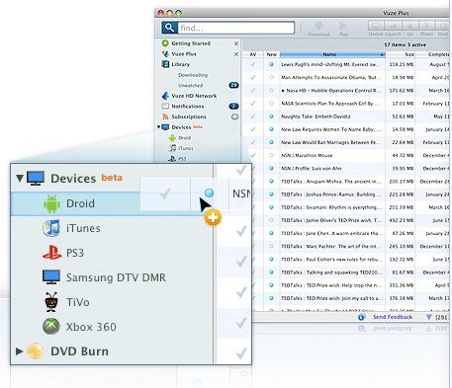Select Xbox 360 device
The width and height of the screenshot is (452, 388).
coord(91,327)
